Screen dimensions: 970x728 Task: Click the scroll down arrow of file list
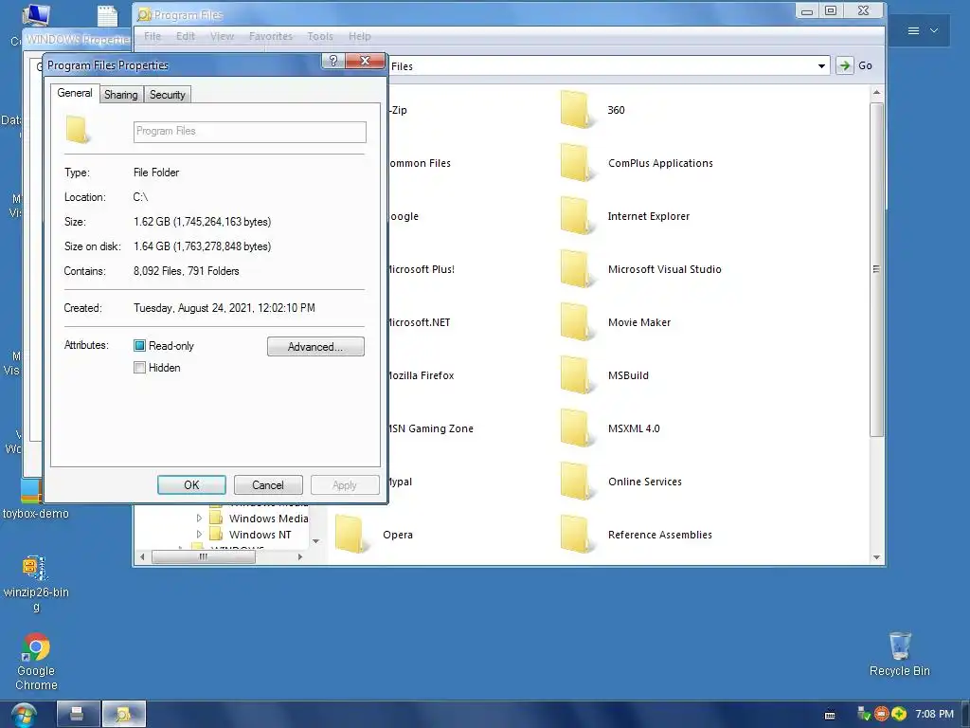coord(876,557)
